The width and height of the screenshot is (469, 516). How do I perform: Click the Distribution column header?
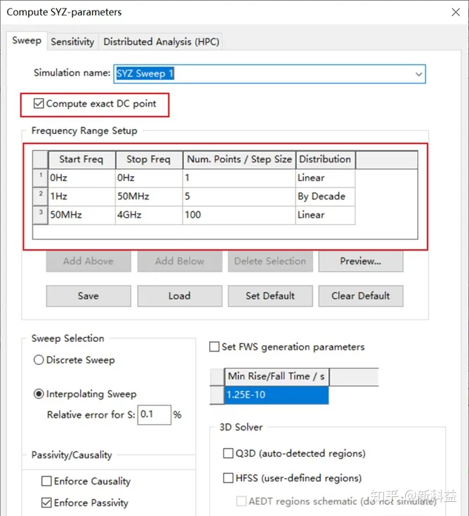click(326, 159)
